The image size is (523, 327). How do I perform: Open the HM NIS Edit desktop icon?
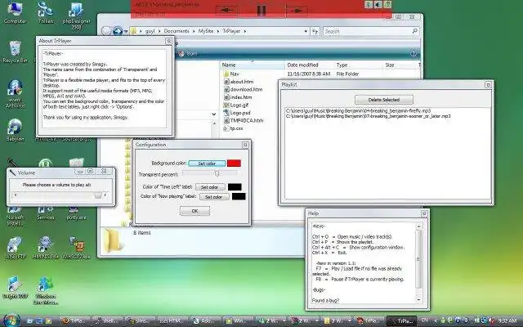(46, 248)
